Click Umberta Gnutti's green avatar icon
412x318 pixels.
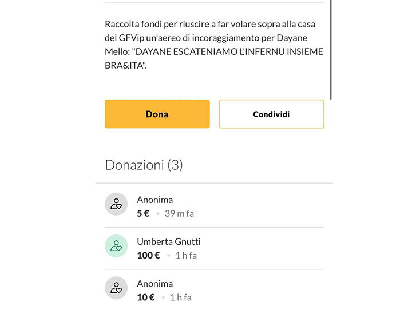pyautogui.click(x=116, y=246)
